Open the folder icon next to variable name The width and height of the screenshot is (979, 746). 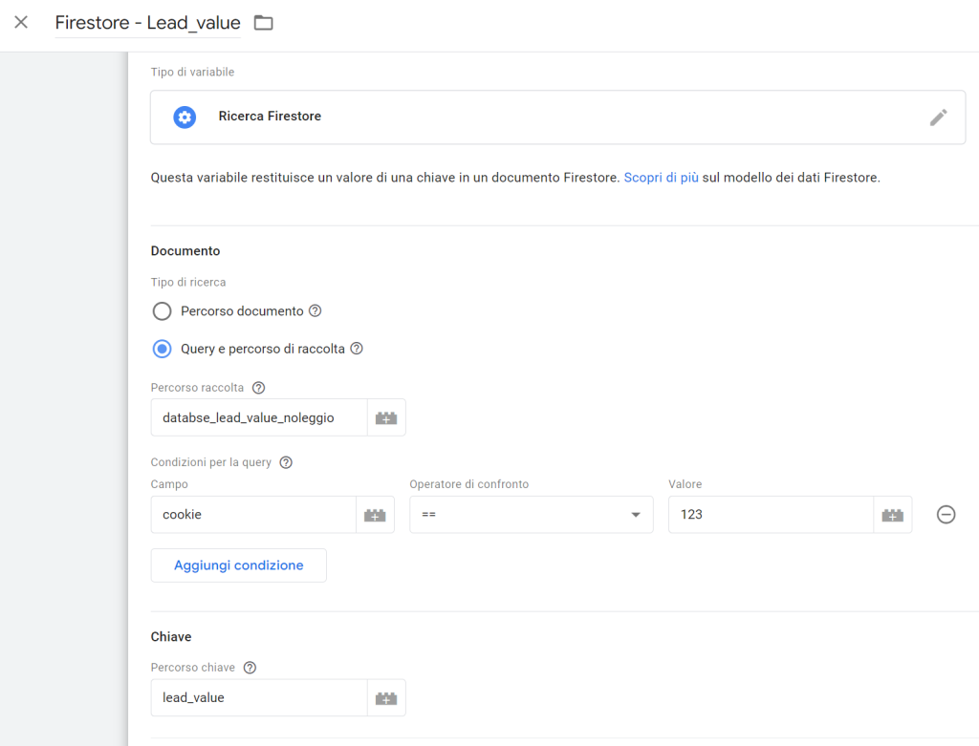(x=264, y=23)
